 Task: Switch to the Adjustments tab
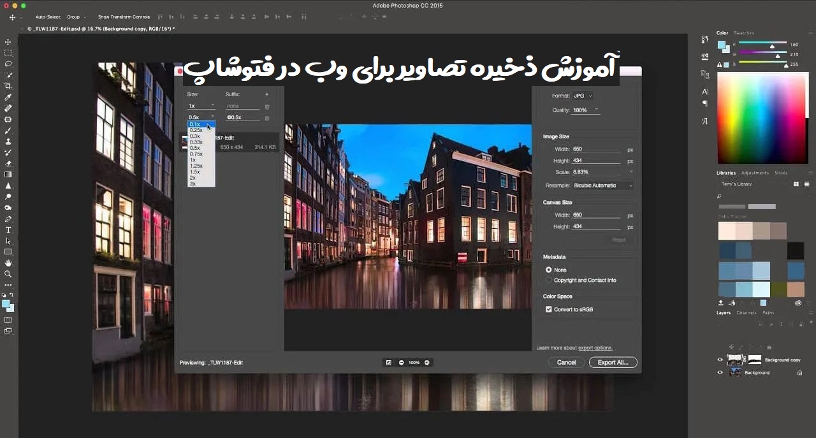click(755, 173)
